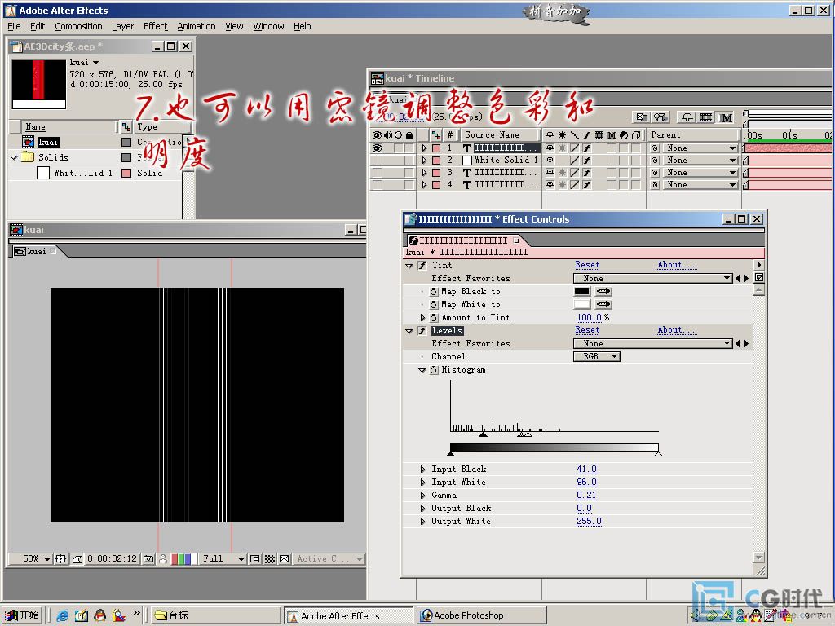Screen dimensions: 835x626
Task: Toggle lock box for layer 1
Action: pyautogui.click(x=409, y=148)
